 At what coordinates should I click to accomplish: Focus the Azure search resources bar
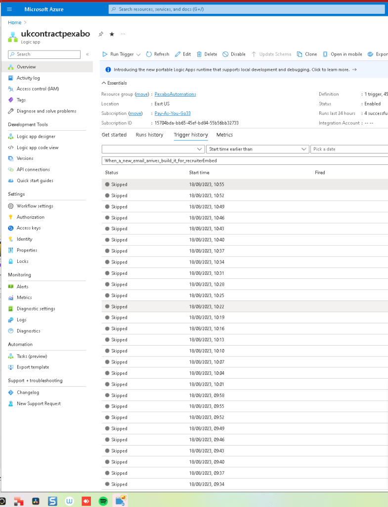pyautogui.click(x=247, y=9)
